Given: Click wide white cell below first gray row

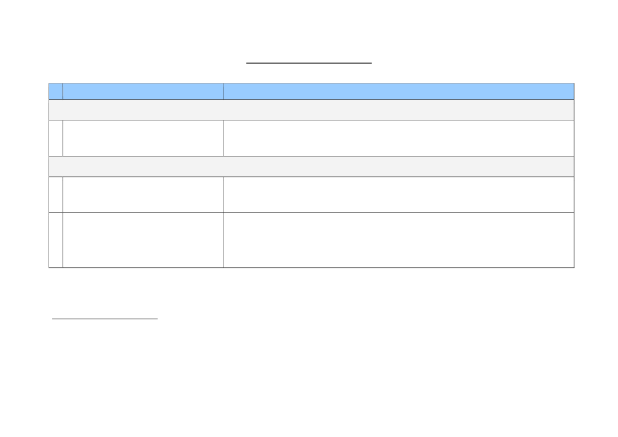Looking at the screenshot, I should click(x=399, y=138).
